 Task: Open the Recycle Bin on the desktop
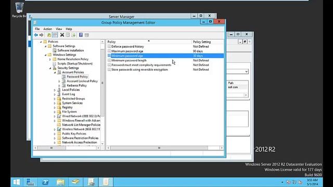pos(19,9)
